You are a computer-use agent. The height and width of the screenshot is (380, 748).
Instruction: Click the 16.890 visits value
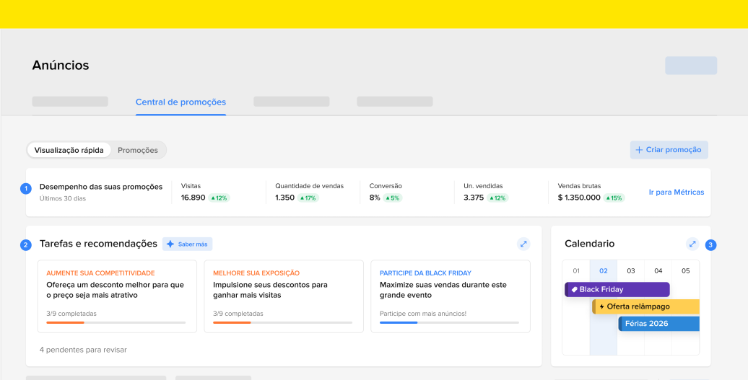click(x=193, y=198)
